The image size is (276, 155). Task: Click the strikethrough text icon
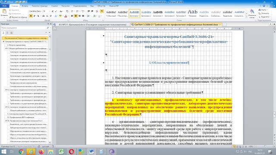tap(44, 16)
